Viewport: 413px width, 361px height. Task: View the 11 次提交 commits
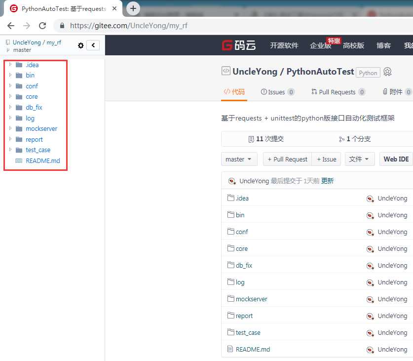pos(266,139)
